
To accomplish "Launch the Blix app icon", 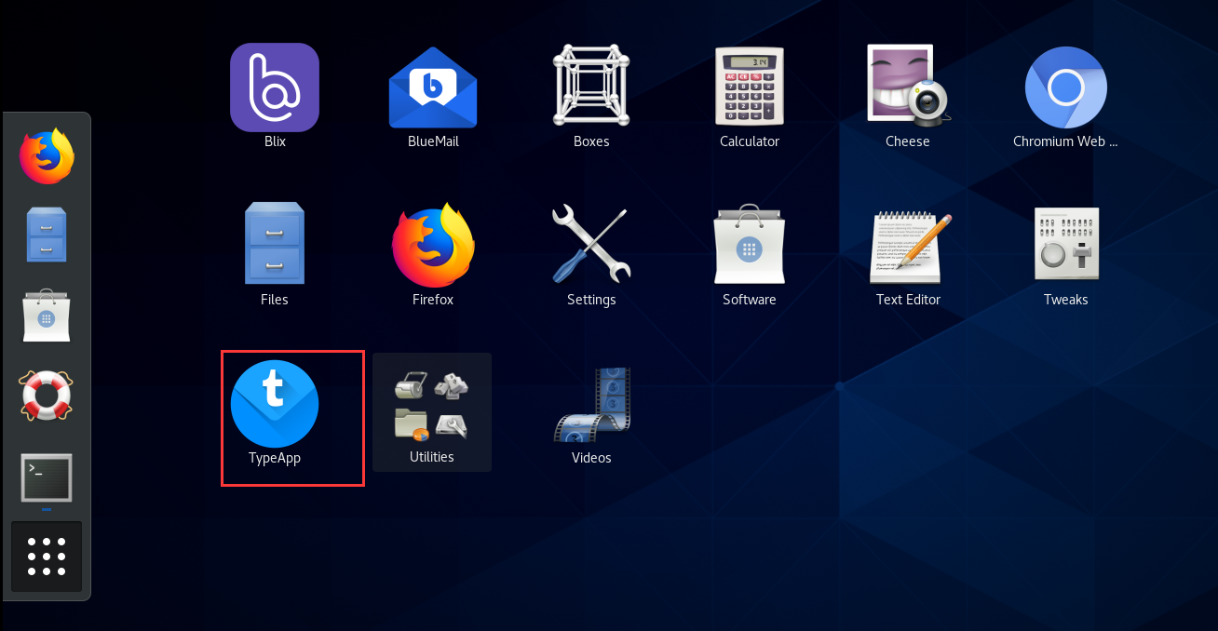I will [275, 88].
